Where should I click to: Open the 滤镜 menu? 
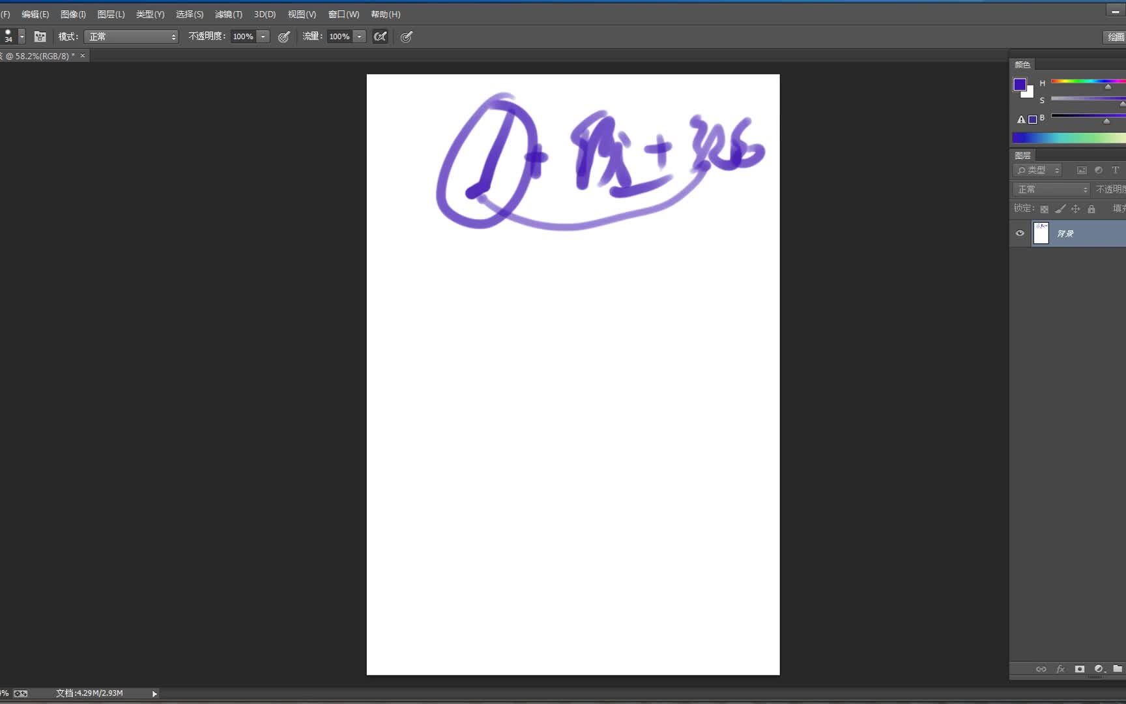[227, 14]
